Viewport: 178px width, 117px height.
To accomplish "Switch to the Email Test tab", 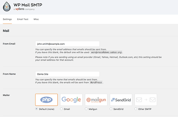I will [23, 19].
